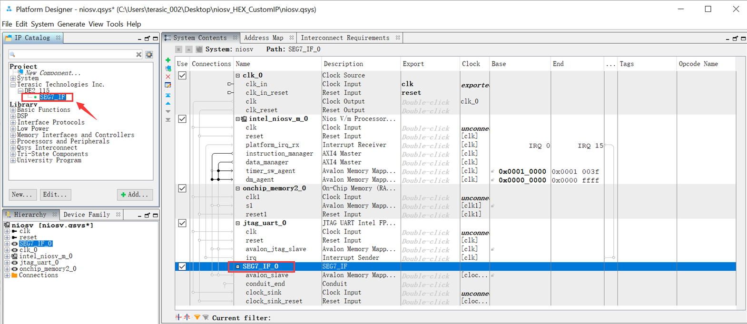Click the clk_in export connector icon
This screenshot has height=324, width=747.
(230, 84)
